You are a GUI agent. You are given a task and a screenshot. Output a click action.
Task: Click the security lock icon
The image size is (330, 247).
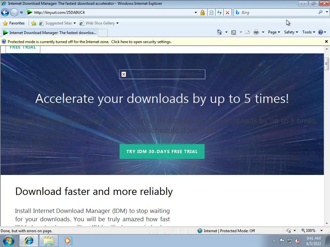tap(202, 13)
